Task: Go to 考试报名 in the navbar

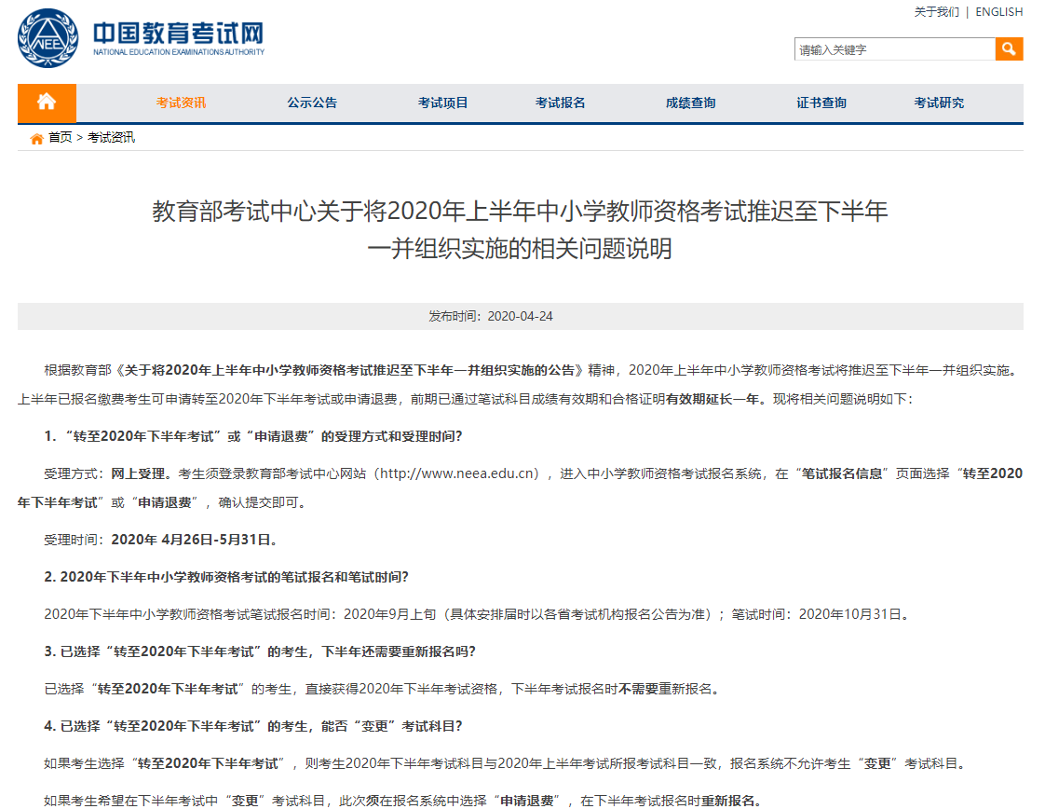Action: click(x=560, y=103)
